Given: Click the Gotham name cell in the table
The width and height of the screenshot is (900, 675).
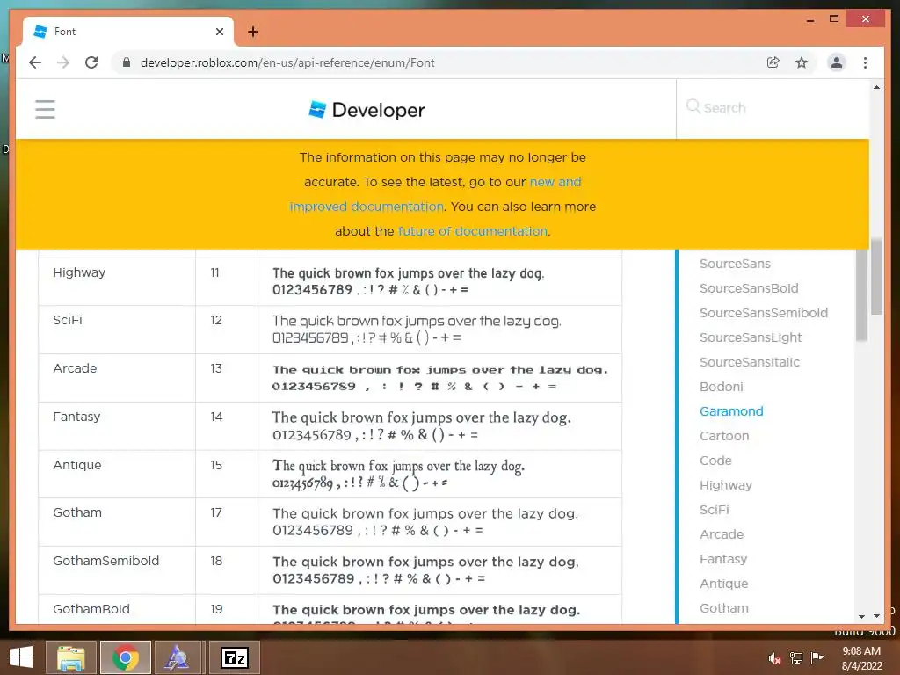Looking at the screenshot, I should (117, 522).
